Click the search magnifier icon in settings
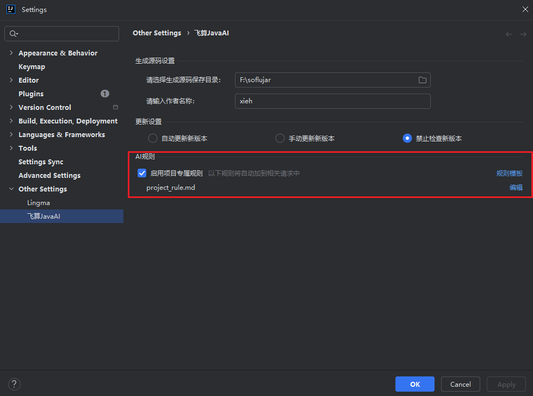533x396 pixels. 13,34
